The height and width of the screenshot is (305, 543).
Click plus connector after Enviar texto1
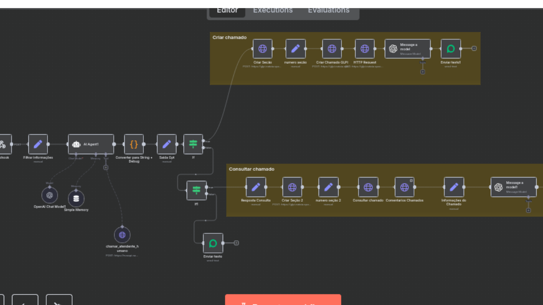[x=474, y=48]
